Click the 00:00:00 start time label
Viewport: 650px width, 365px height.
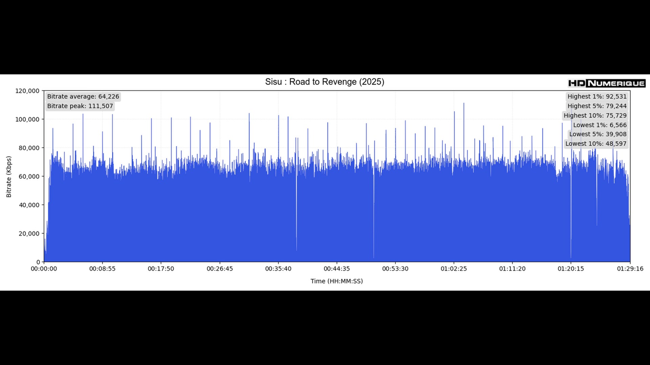44,269
